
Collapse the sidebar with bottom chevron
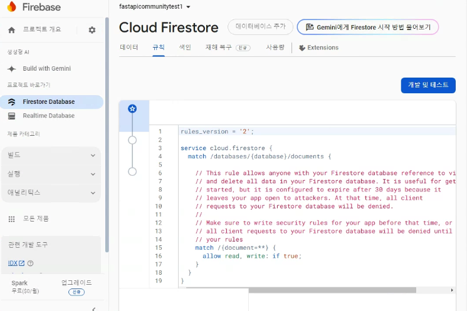point(93,308)
